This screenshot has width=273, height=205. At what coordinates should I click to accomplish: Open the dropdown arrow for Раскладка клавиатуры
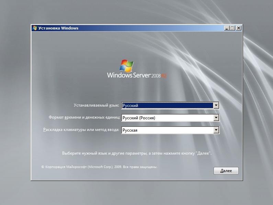click(216, 130)
